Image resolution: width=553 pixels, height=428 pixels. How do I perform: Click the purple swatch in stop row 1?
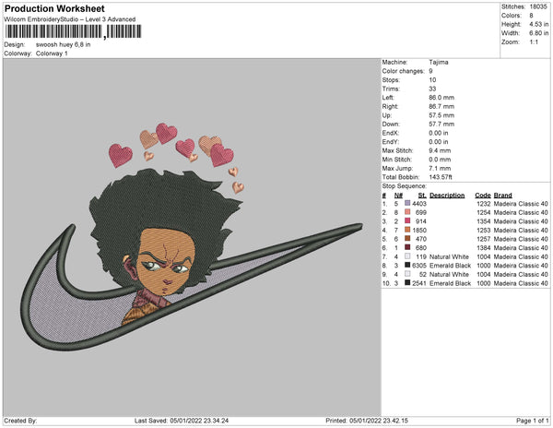pyautogui.click(x=407, y=203)
